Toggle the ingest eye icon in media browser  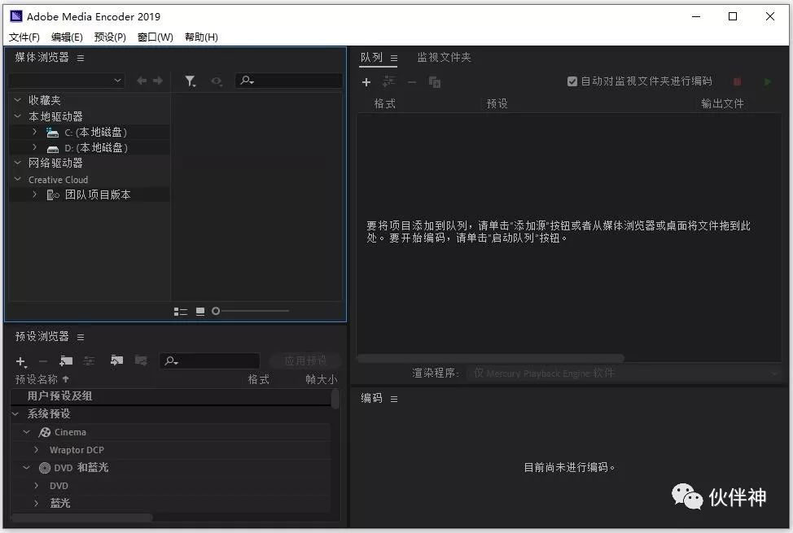tap(217, 81)
